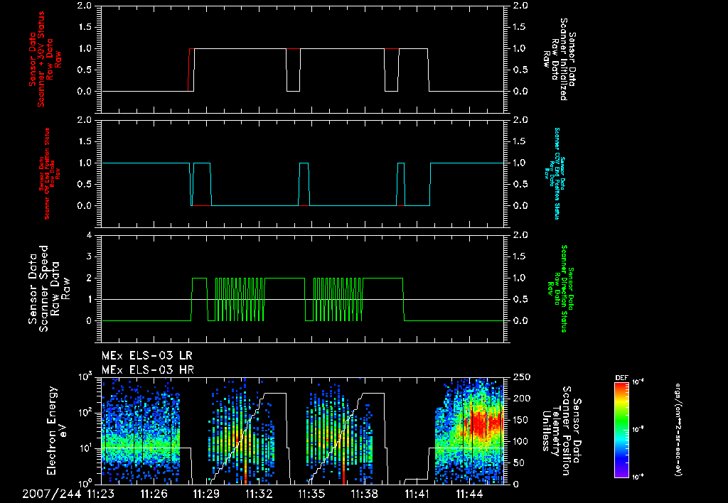Click the "Electron Energy eV" axis title
Image resolution: width=728 pixels, height=503 pixels.
click(58, 431)
